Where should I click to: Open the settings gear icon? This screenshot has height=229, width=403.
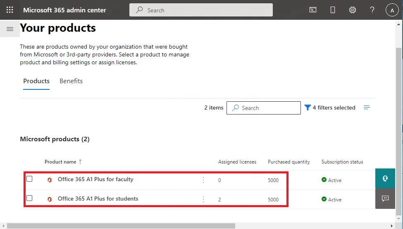click(353, 10)
